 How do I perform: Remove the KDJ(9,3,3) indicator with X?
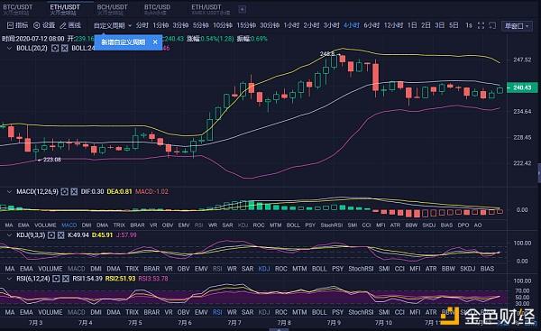tap(60, 235)
